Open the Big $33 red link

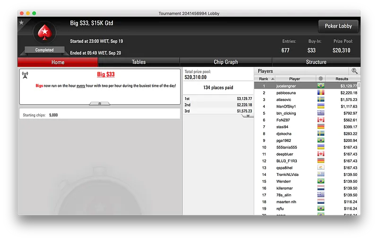106,74
